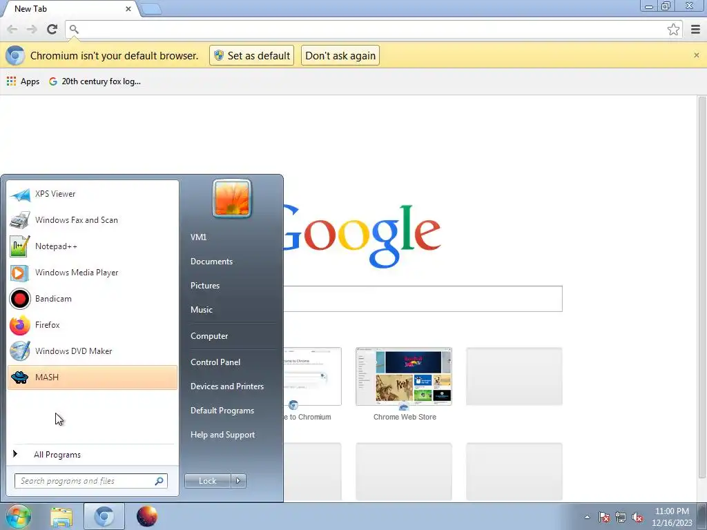Open Help and Support
This screenshot has width=707, height=530.
222,435
